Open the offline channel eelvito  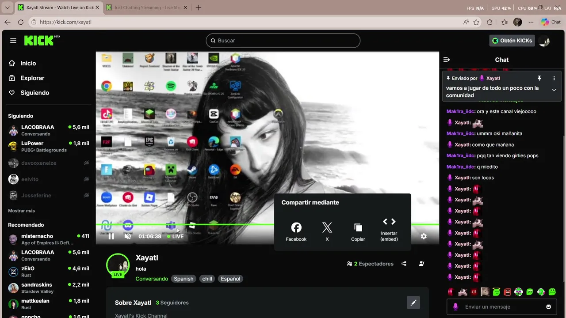point(49,179)
